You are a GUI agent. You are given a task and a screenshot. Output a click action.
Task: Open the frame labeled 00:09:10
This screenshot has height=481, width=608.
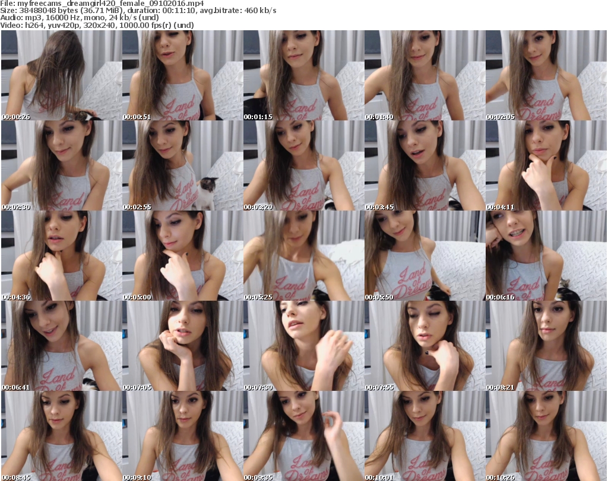(x=183, y=436)
